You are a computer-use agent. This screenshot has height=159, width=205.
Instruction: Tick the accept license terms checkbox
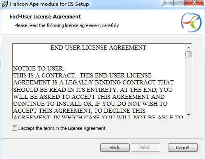point(14,128)
